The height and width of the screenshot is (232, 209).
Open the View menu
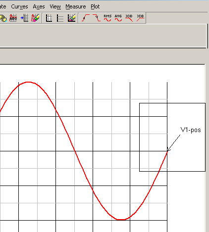(55, 6)
